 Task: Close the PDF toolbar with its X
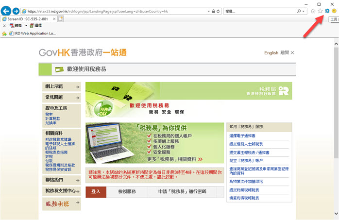(x=4, y=26)
